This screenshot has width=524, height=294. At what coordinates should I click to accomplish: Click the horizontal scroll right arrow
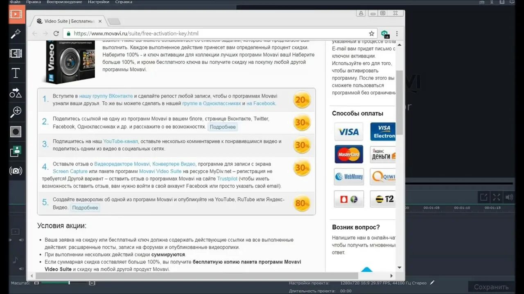[391, 276]
